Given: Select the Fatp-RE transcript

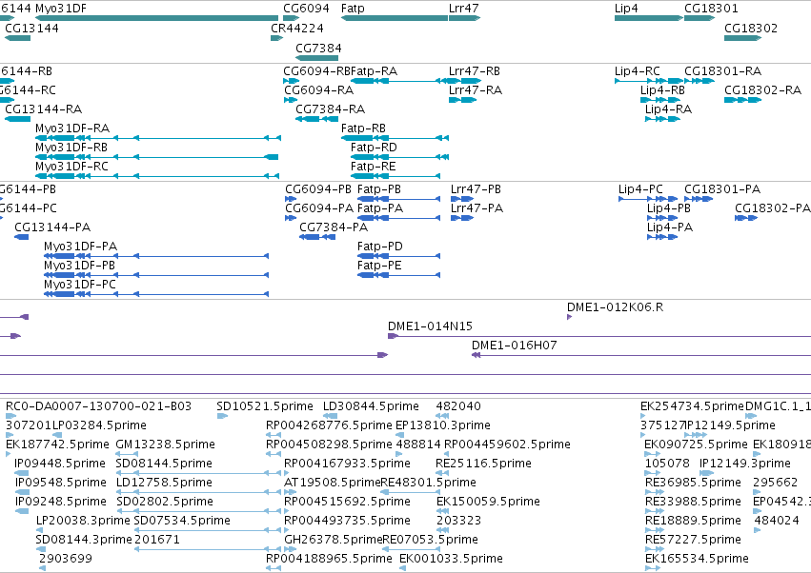Looking at the screenshot, I should click(395, 176).
